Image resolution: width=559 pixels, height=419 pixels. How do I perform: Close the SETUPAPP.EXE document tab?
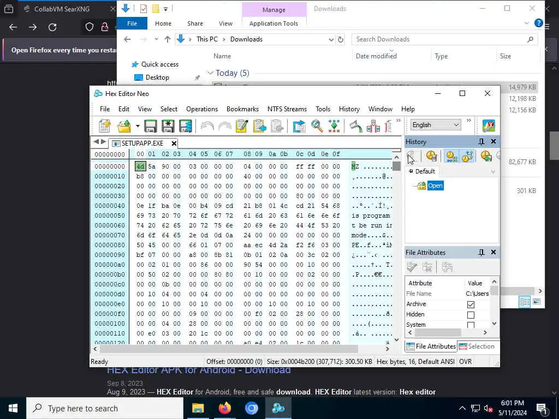(174, 143)
